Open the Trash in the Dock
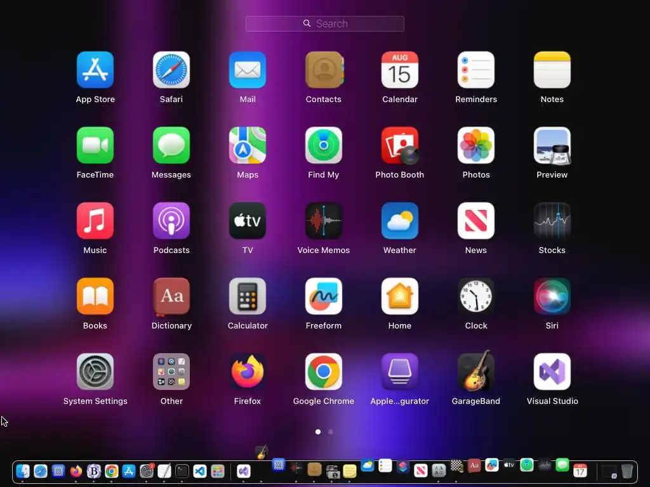 coord(627,471)
